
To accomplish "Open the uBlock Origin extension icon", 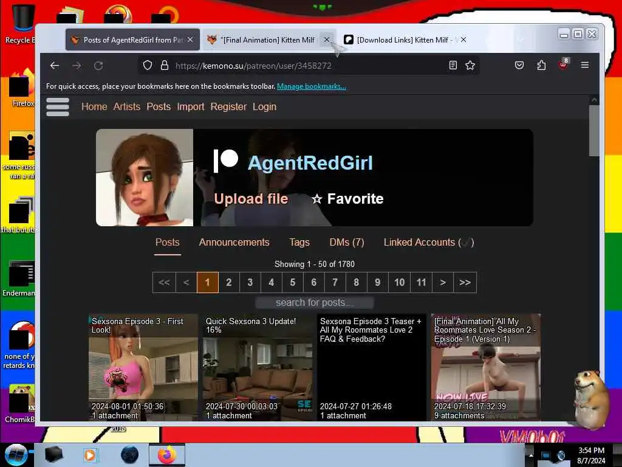I will coord(563,64).
